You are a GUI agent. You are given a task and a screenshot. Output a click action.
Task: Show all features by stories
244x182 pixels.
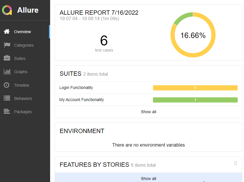click(148, 178)
